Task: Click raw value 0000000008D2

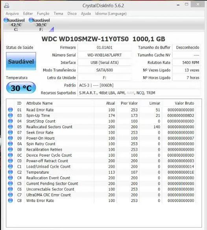Action: coord(181,116)
